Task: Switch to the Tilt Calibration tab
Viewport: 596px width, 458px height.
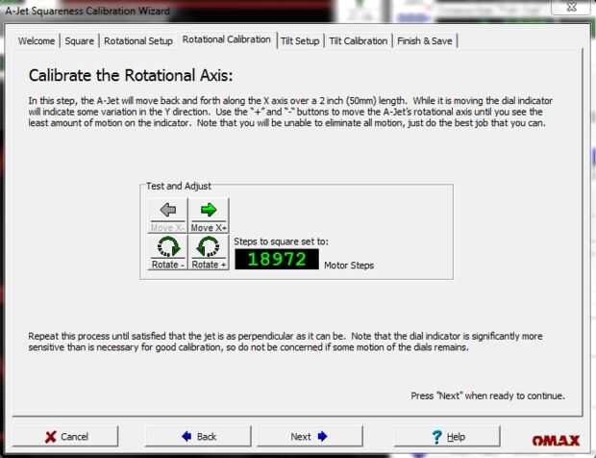Action: [358, 41]
